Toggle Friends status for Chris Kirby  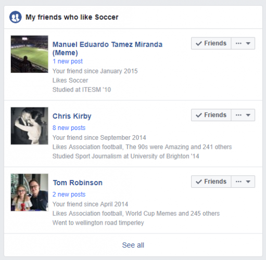pos(211,115)
